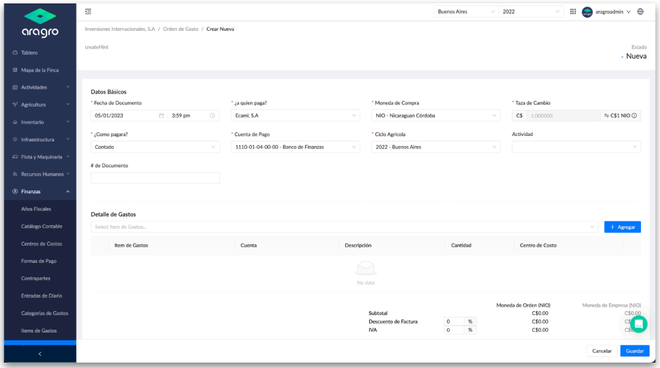
Task: Click the # de Documento field
Action: click(155, 178)
